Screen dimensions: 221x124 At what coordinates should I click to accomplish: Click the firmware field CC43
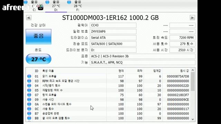tap(113, 25)
